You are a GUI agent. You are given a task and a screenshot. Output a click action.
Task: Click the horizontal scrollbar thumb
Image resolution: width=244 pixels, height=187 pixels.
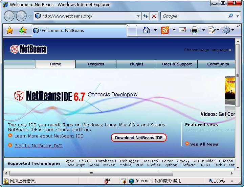[91, 173]
